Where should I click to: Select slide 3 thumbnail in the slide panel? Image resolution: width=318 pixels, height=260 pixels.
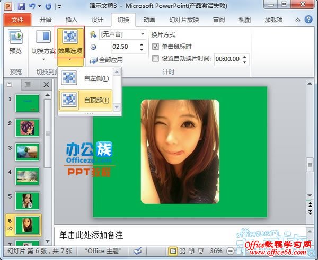coord(27,151)
